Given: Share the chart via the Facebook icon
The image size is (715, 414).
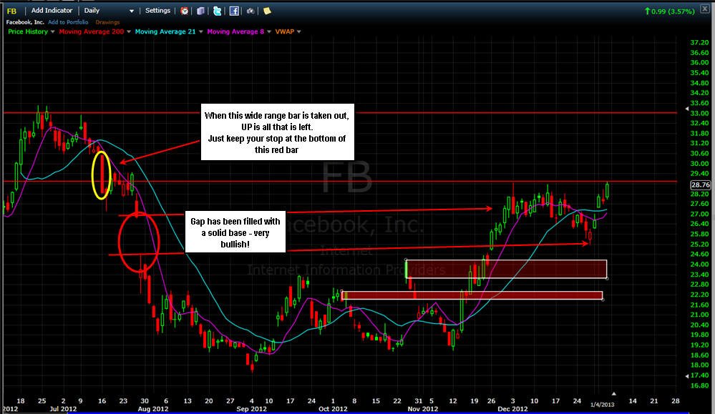Looking at the screenshot, I should click(234, 11).
